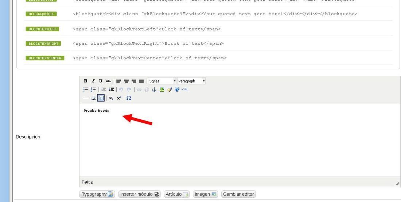Insert a horizontal rule
Viewport: 401px width, 202px height.
[x=86, y=98]
